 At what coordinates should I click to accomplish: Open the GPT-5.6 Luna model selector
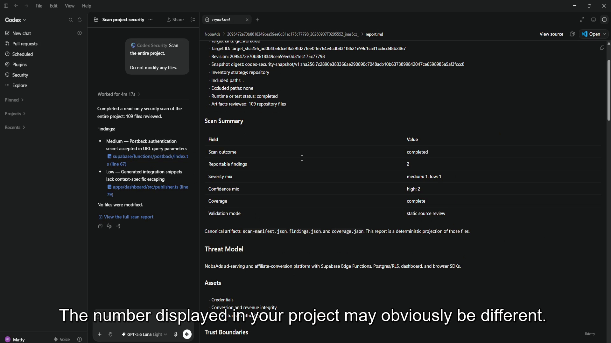tap(144, 334)
